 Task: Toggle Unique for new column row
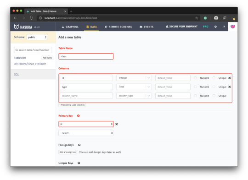(x=214, y=96)
